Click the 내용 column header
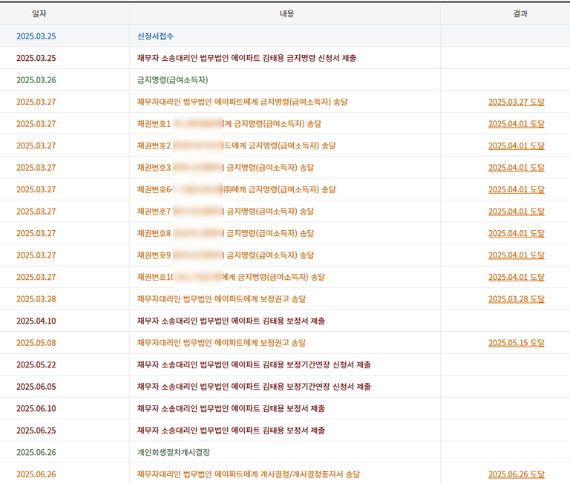 tap(286, 13)
